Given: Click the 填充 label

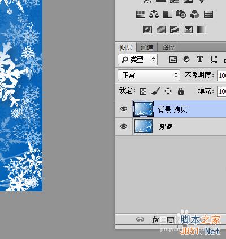Looking at the screenshot, I should click(206, 91).
